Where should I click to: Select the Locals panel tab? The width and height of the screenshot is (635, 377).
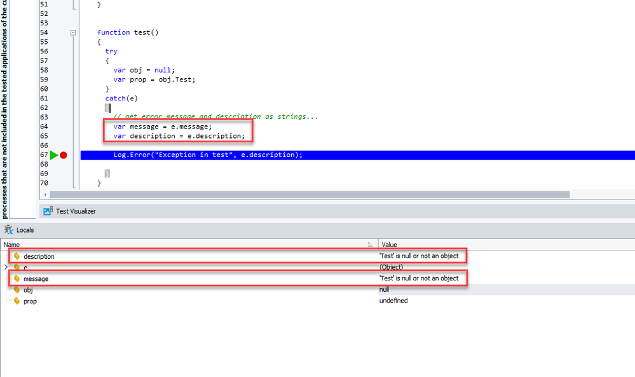[x=25, y=230]
